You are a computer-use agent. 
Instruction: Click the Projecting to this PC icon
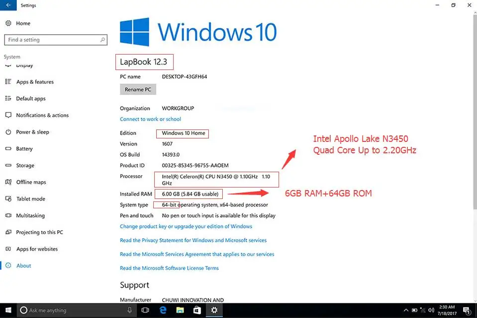[x=8, y=232]
